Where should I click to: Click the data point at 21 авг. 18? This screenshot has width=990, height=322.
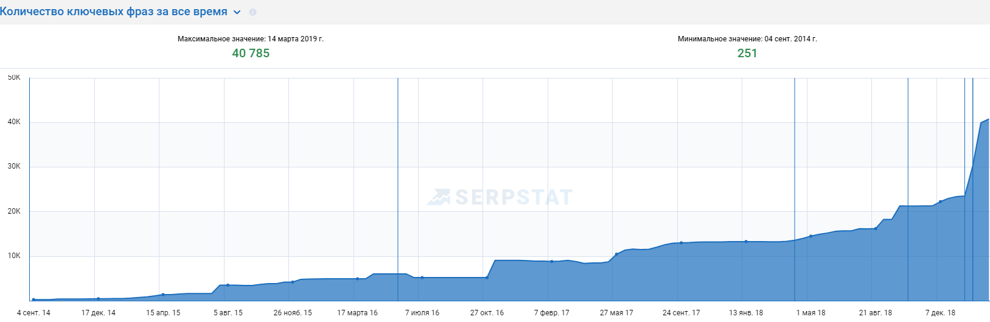click(x=876, y=229)
